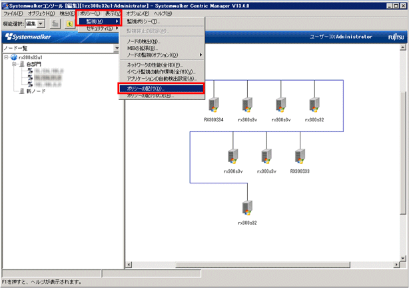Click the Fujitsu logo in the banner
Screen dimensions: 409x288
(x=396, y=37)
